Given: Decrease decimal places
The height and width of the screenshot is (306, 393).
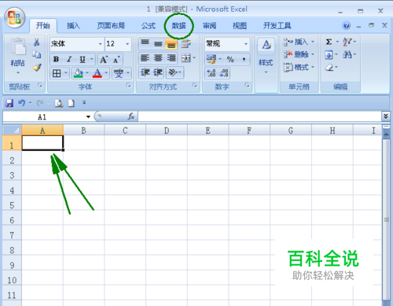Looking at the screenshot, I should [x=224, y=73].
